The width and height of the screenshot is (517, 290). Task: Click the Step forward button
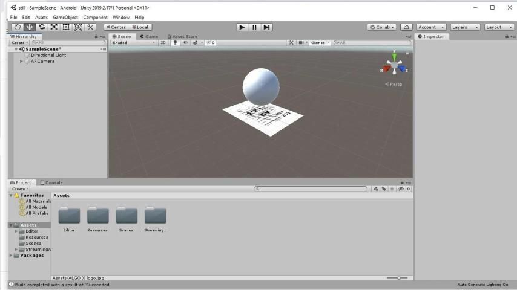(267, 27)
